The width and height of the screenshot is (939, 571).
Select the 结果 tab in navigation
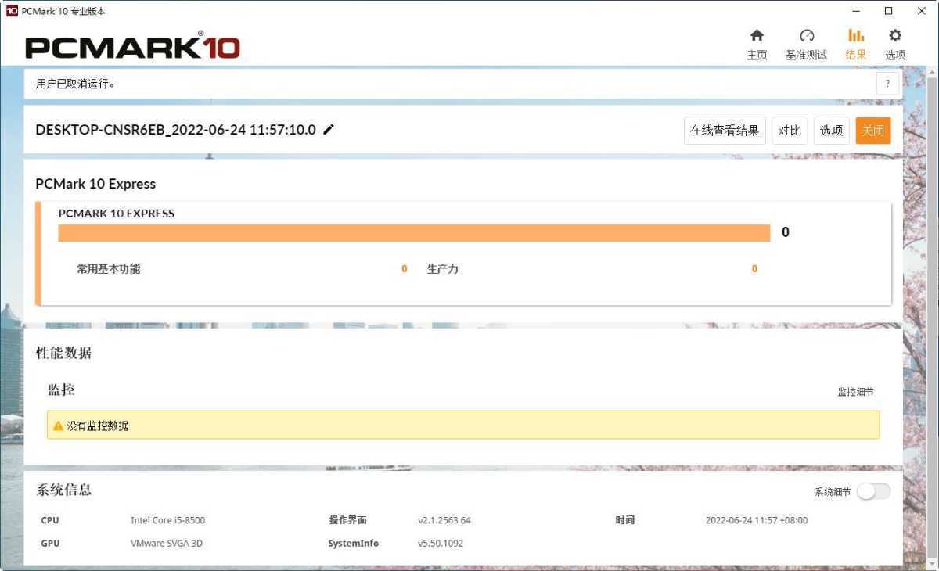[855, 43]
